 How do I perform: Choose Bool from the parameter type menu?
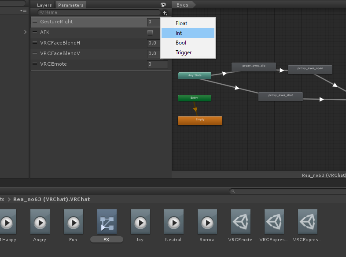(x=188, y=43)
